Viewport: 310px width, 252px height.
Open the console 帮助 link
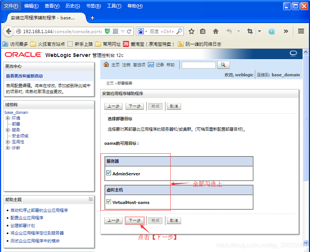point(170,65)
